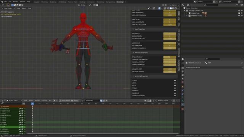Click the WEAPON-DIRT slider field

(170, 69)
